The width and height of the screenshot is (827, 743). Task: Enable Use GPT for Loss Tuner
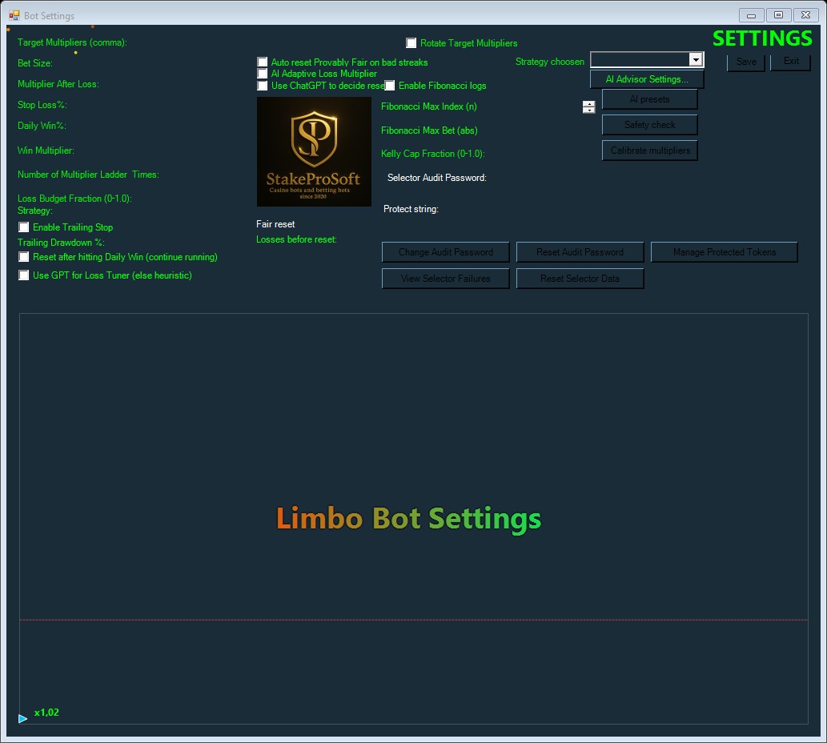tap(24, 275)
